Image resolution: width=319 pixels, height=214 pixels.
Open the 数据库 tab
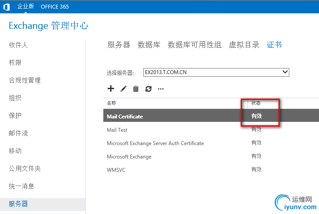pyautogui.click(x=149, y=45)
